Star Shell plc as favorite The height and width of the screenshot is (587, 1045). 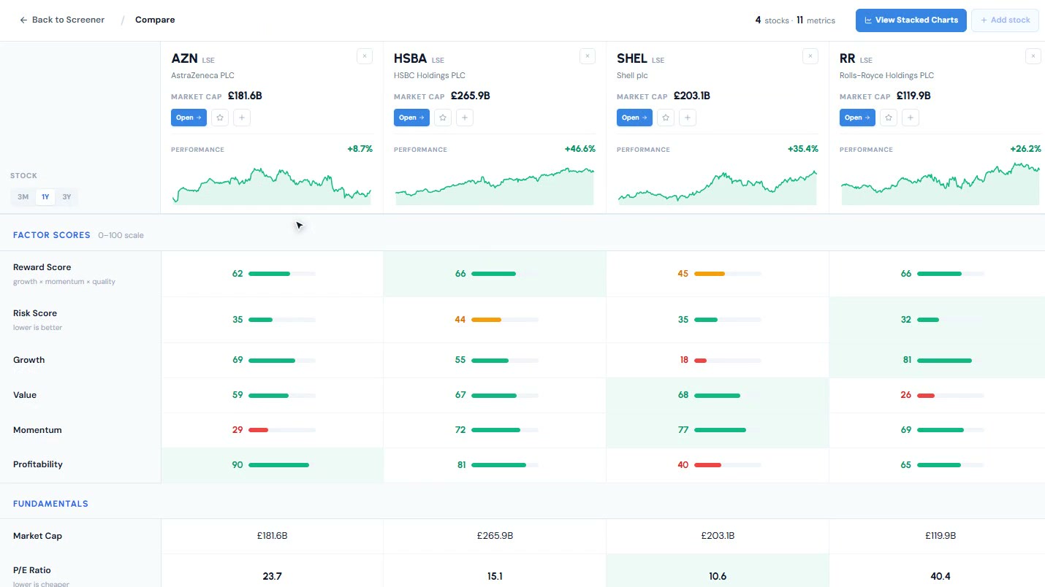[x=666, y=118]
